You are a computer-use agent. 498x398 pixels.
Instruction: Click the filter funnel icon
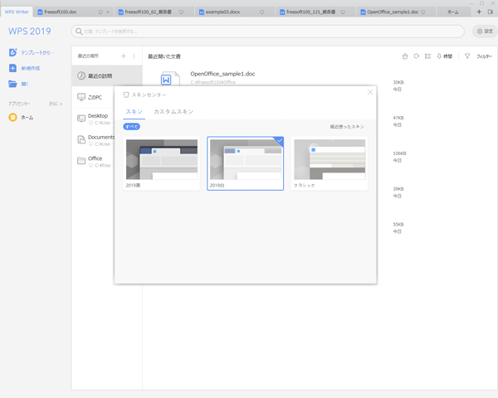(x=467, y=56)
